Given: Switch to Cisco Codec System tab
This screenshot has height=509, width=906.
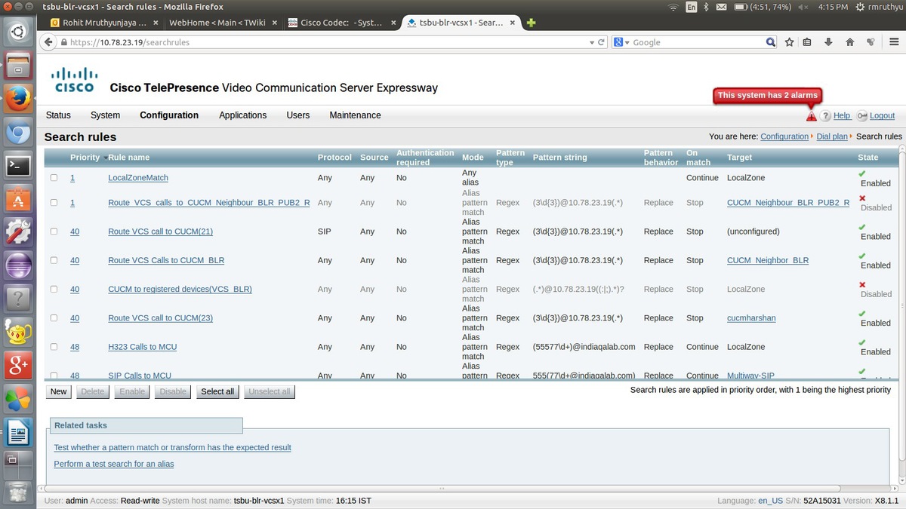Looking at the screenshot, I should (341, 23).
